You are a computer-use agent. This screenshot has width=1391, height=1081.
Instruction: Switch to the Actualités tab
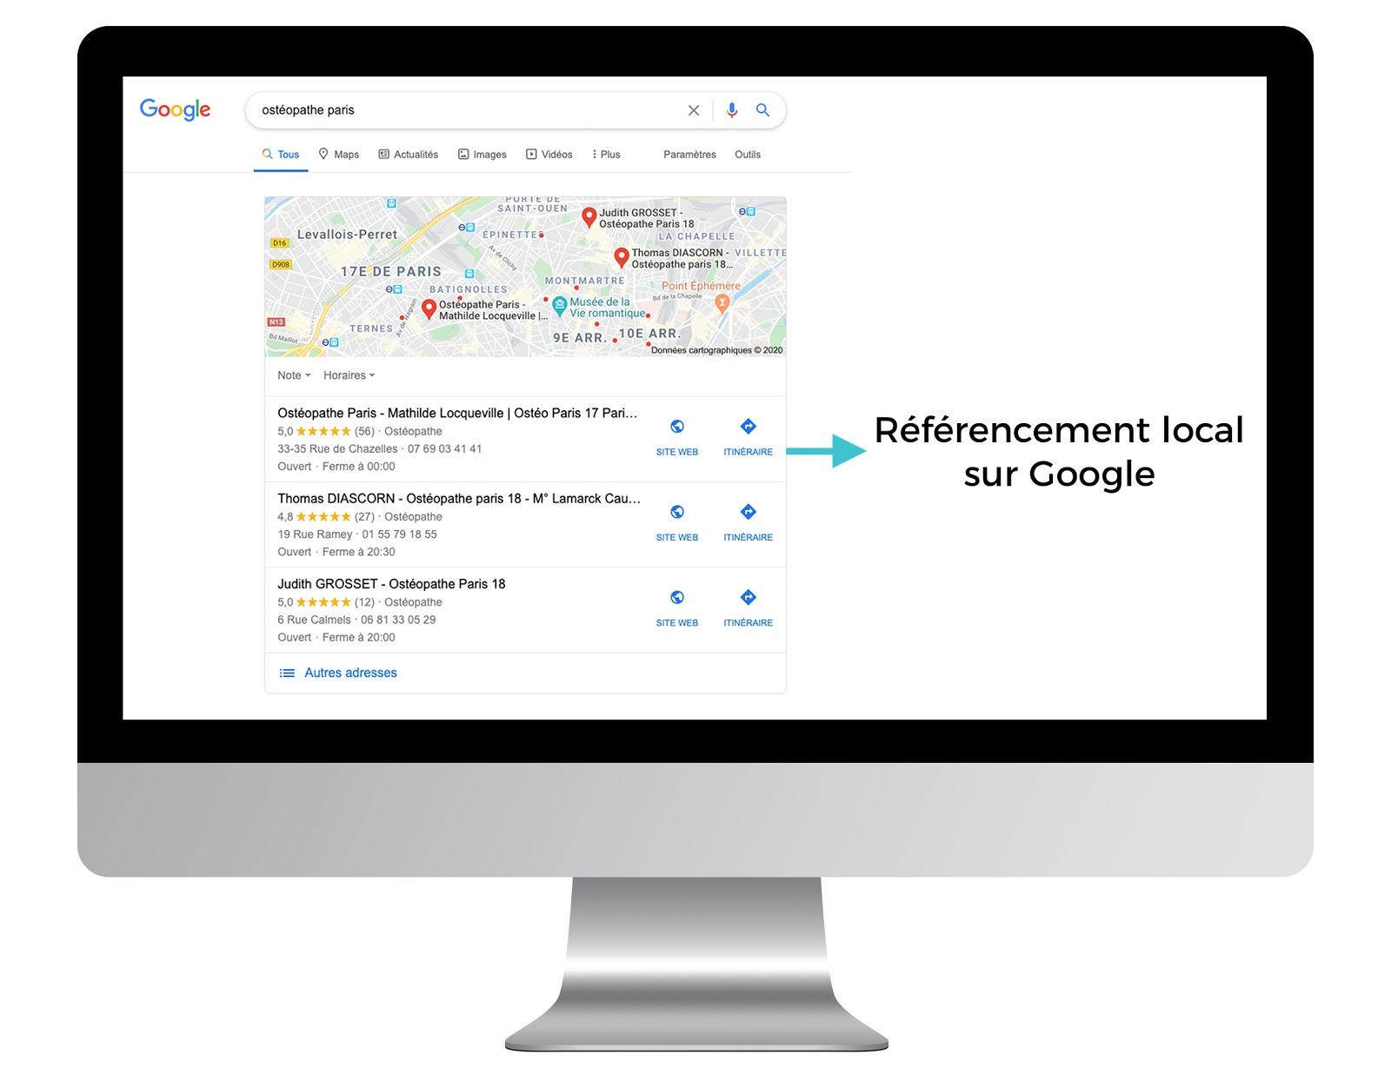tap(408, 155)
